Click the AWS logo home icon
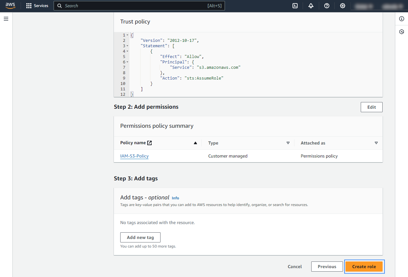This screenshot has width=408, height=277. [x=10, y=6]
